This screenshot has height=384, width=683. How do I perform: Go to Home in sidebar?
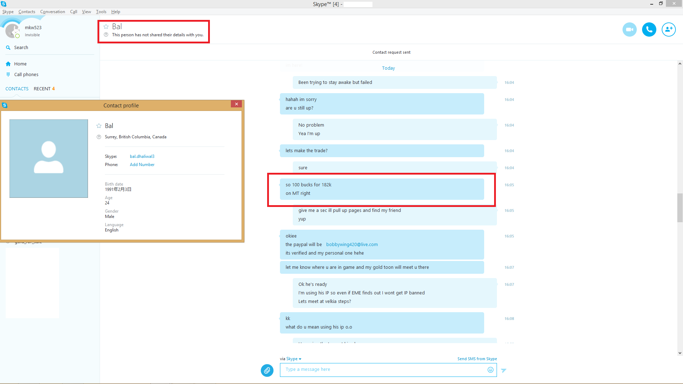tap(20, 64)
